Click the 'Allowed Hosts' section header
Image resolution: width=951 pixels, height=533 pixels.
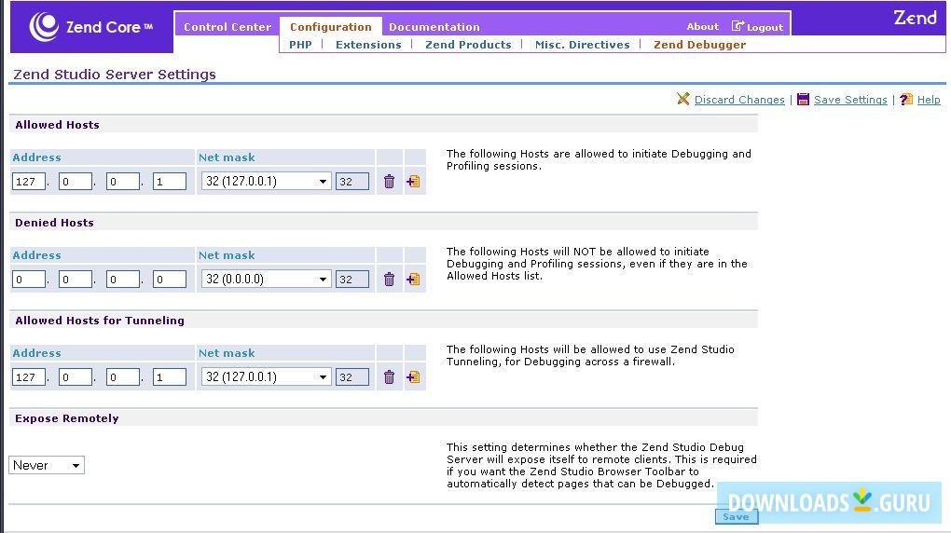point(57,125)
